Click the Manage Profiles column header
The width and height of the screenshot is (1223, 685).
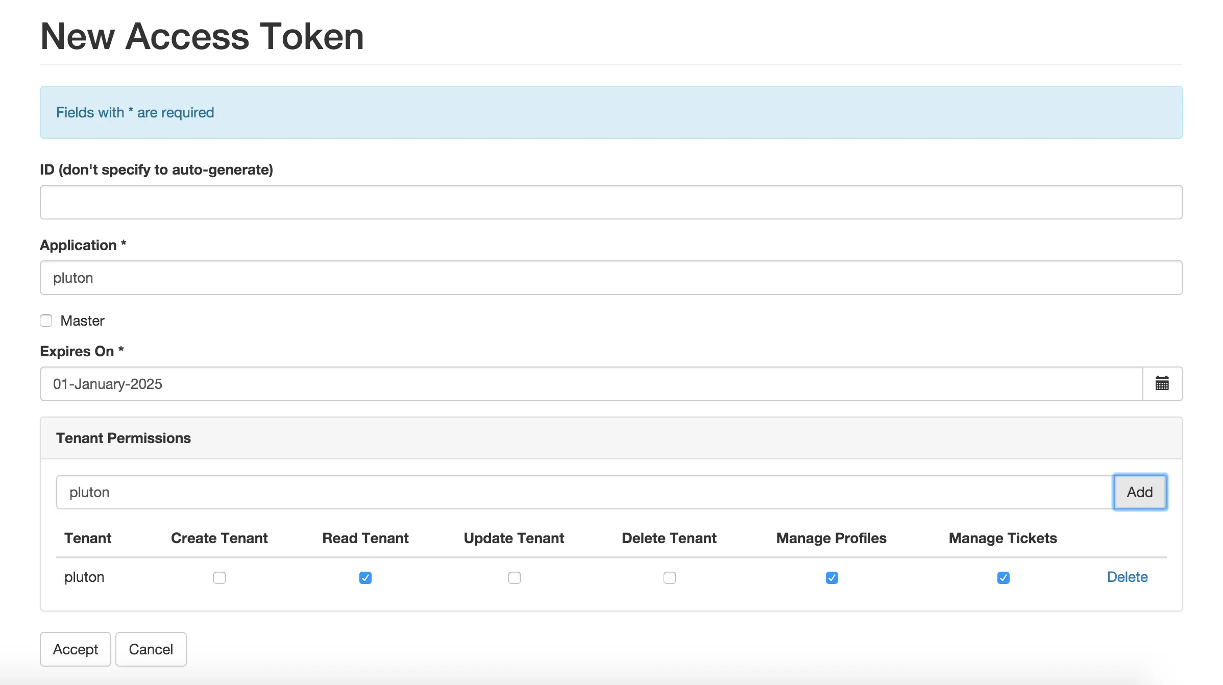(831, 538)
